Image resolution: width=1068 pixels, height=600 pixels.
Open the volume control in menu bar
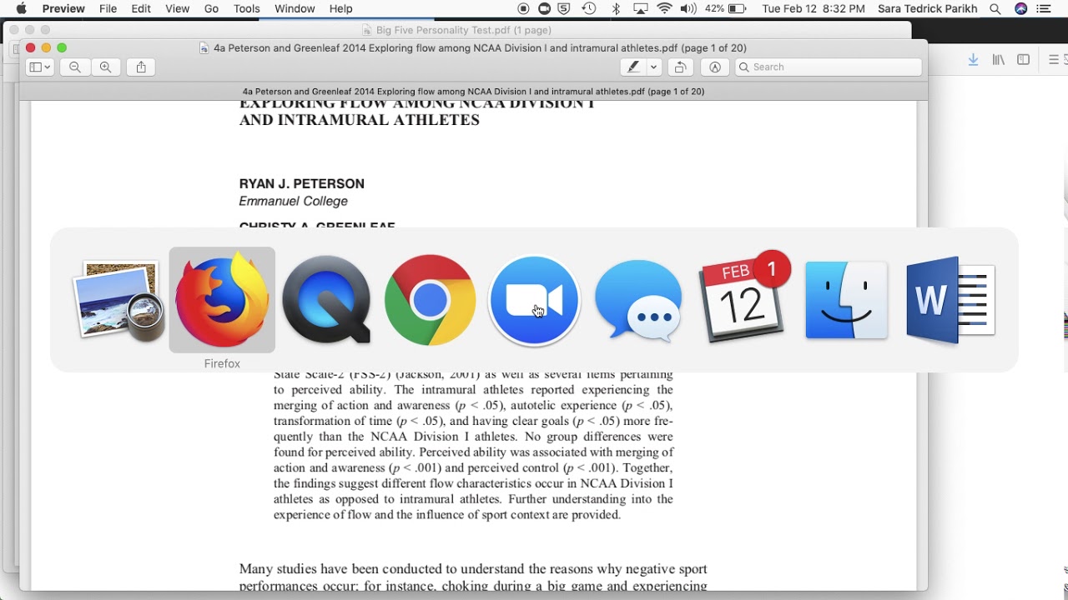[688, 8]
